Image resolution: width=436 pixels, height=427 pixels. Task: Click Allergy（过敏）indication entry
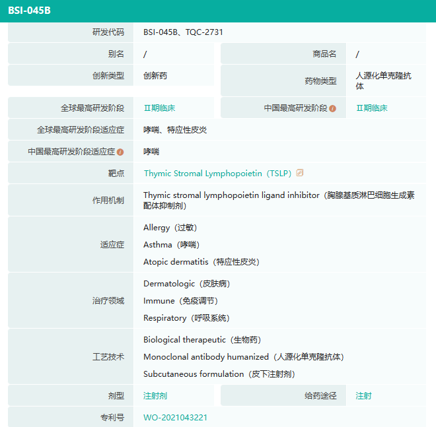170,228
